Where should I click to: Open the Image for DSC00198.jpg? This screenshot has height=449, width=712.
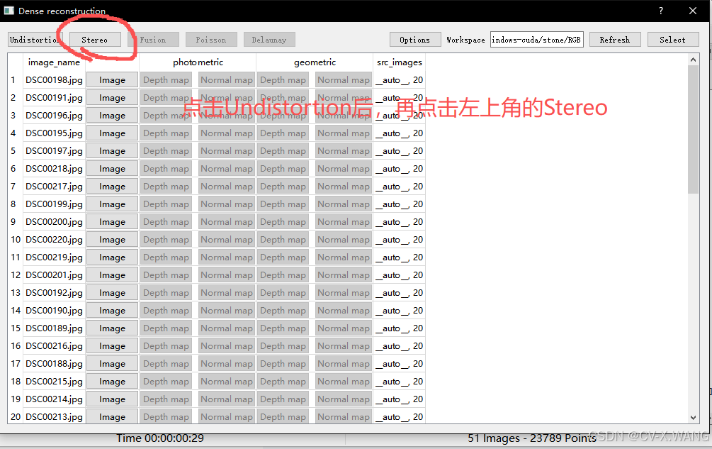click(x=111, y=79)
